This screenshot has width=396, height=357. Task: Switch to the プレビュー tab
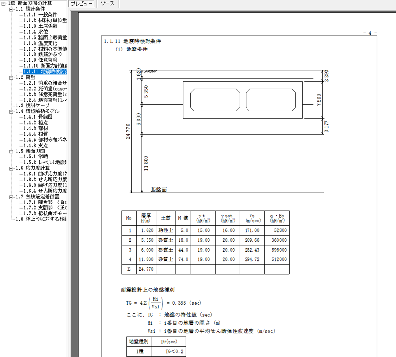[x=81, y=4]
